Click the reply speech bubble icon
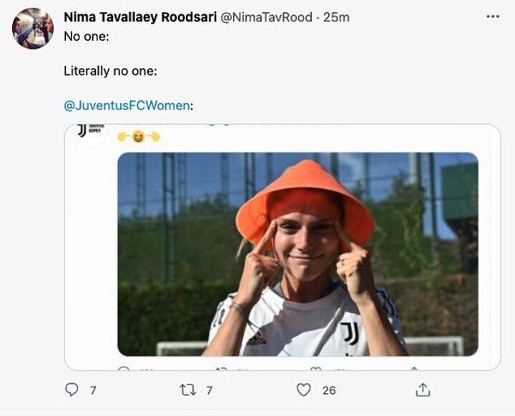 point(72,390)
